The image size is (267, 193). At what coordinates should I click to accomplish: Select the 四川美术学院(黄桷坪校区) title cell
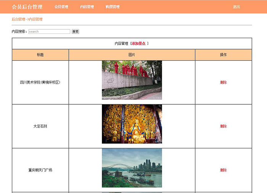coord(40,82)
